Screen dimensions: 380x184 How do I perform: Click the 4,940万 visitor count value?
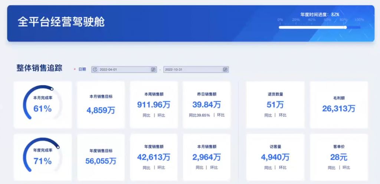275,157
